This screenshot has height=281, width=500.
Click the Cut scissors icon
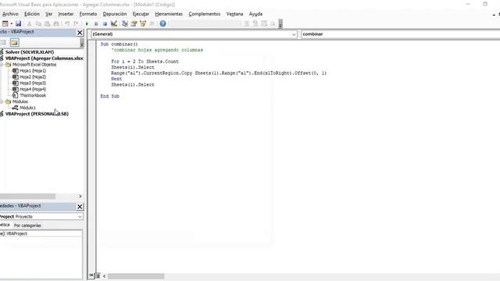pyautogui.click(x=29, y=23)
